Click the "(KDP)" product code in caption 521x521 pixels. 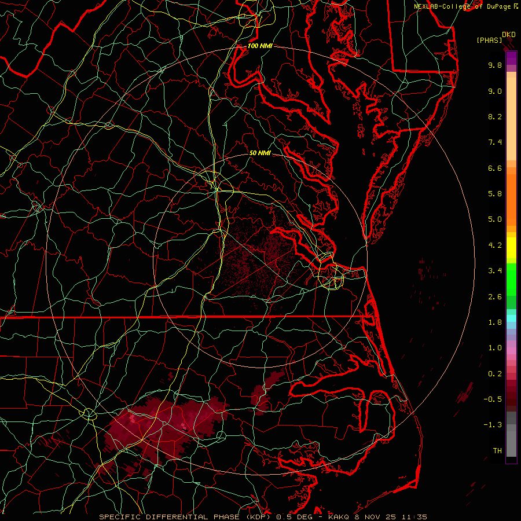click(258, 517)
